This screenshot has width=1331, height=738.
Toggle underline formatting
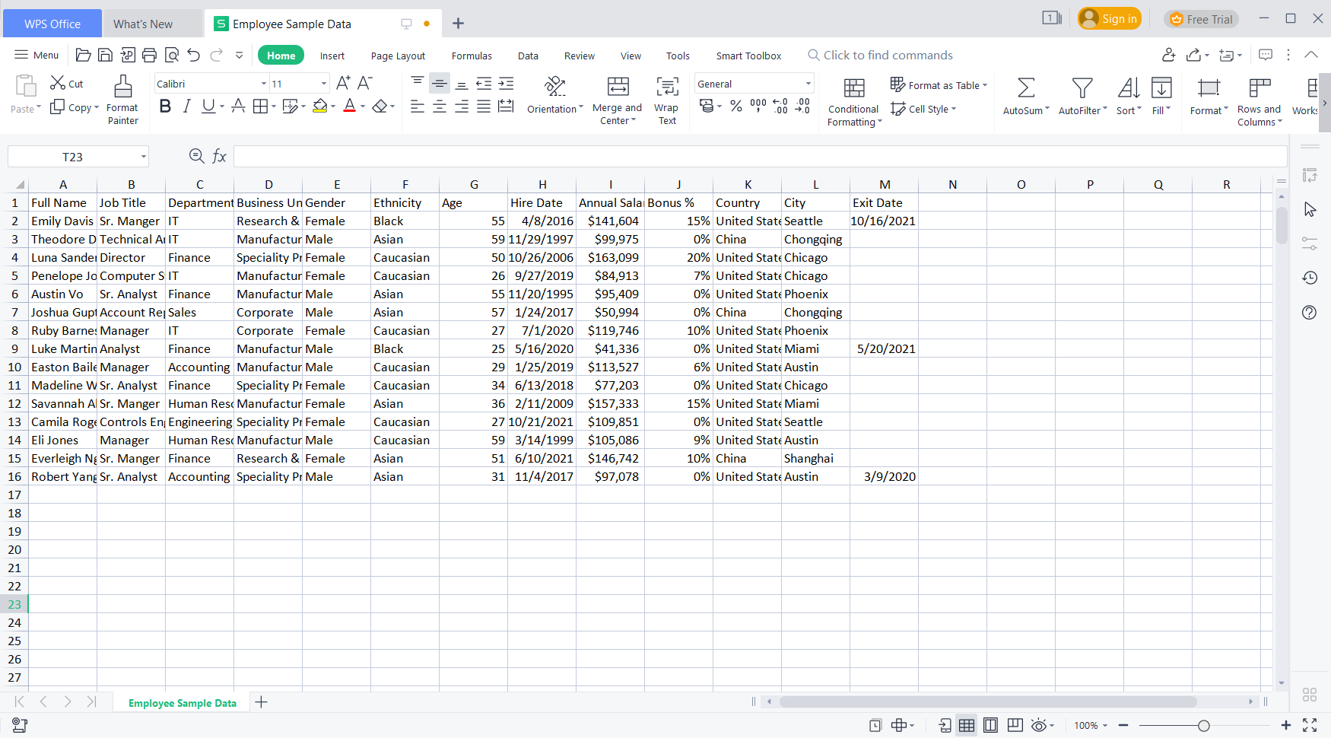(x=206, y=107)
